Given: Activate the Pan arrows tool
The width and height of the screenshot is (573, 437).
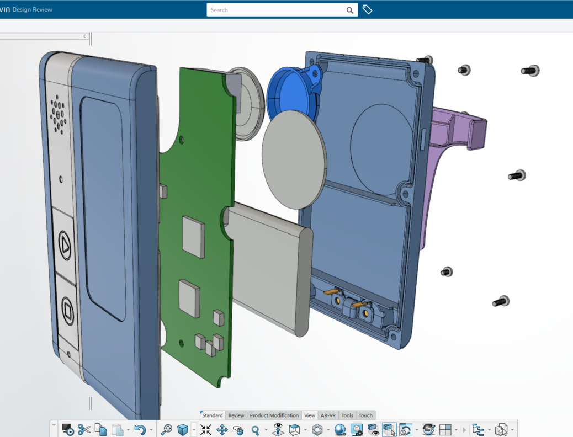Looking at the screenshot, I should click(222, 429).
